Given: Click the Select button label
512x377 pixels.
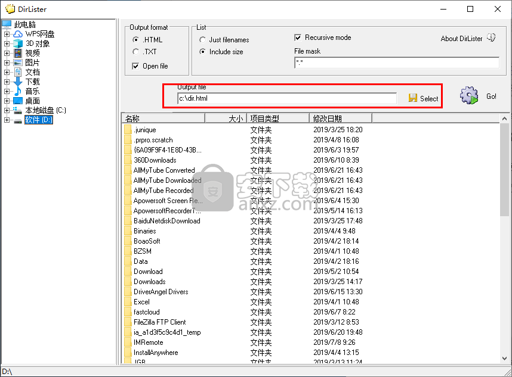Looking at the screenshot, I should 429,98.
